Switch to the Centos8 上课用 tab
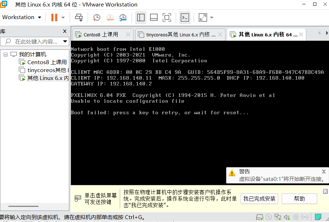 pos(100,35)
